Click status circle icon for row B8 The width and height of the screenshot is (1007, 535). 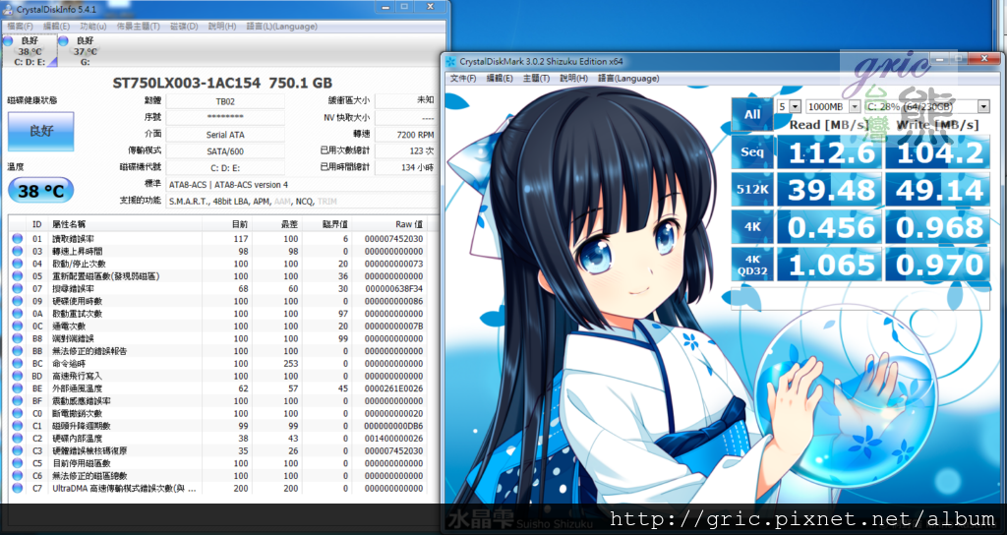(18, 338)
